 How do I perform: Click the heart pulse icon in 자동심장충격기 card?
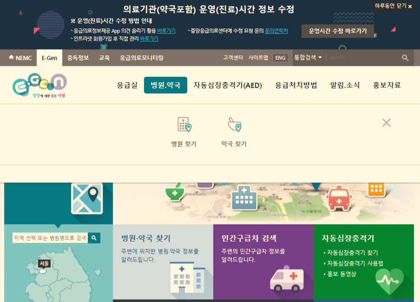[389, 282]
